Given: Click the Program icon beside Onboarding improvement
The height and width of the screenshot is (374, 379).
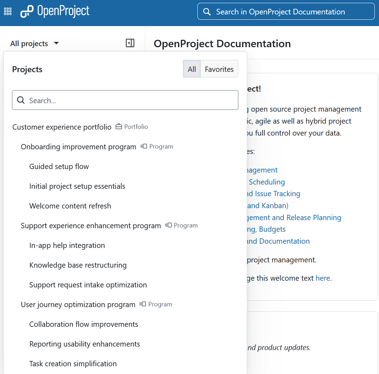Looking at the screenshot, I should [144, 147].
